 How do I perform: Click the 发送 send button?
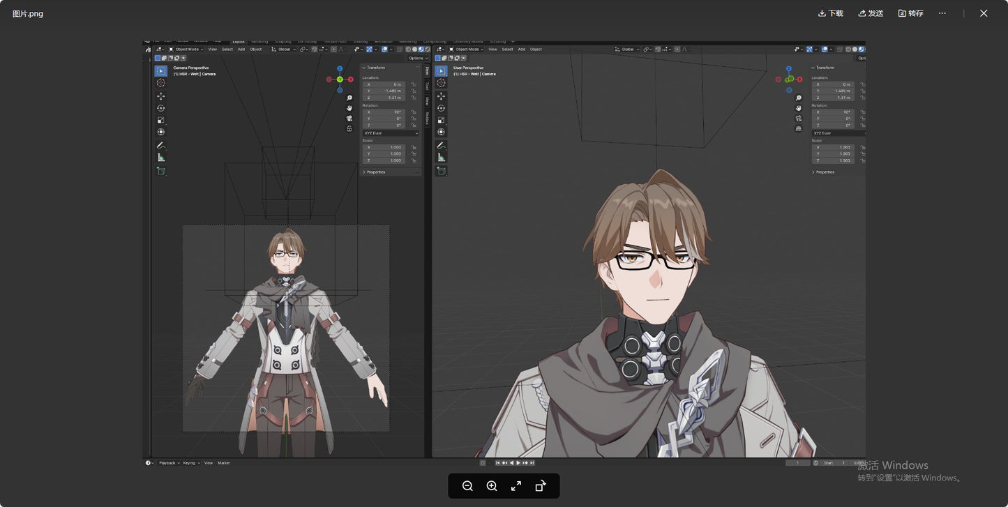click(871, 13)
